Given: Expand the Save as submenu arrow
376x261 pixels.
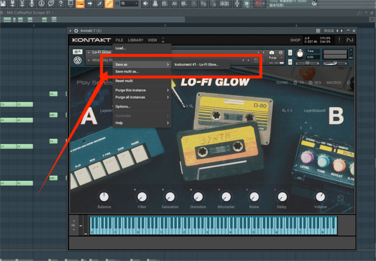Looking at the screenshot, I should coord(168,64).
